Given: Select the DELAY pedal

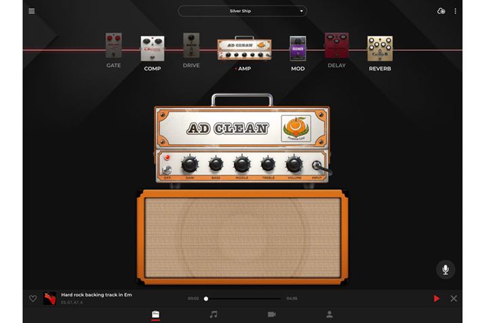Looking at the screenshot, I should tap(336, 47).
